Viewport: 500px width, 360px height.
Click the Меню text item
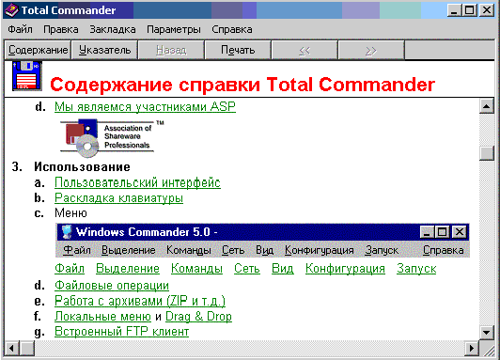70,213
